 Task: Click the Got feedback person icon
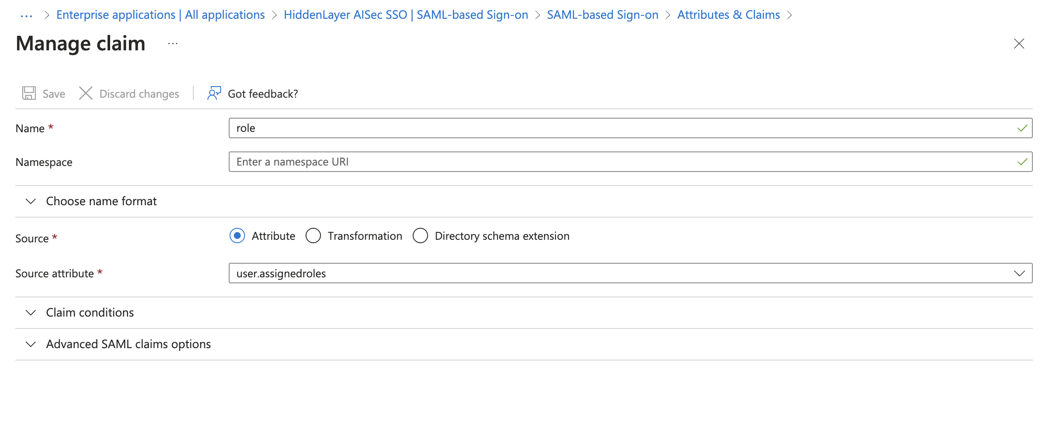click(214, 93)
